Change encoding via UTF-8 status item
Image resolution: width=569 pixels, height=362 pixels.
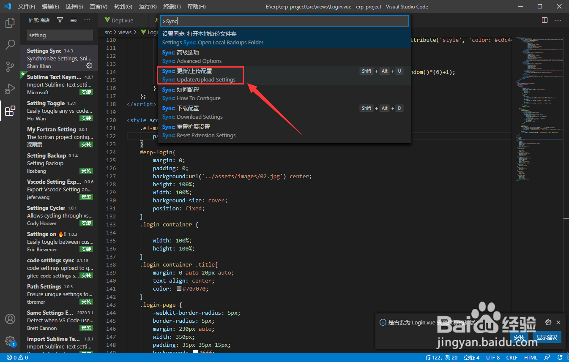[493, 357]
